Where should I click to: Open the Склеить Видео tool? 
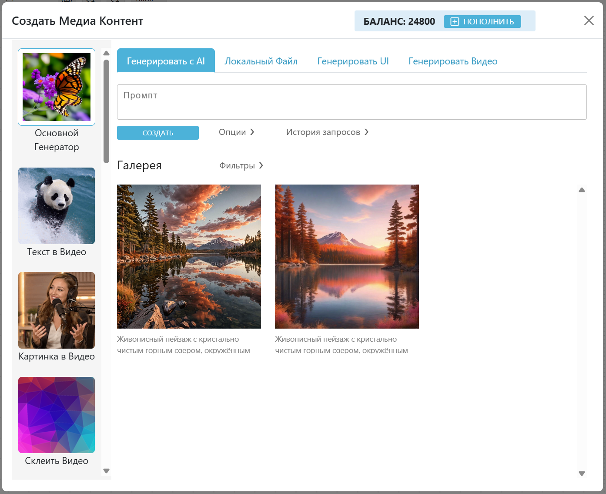(57, 415)
